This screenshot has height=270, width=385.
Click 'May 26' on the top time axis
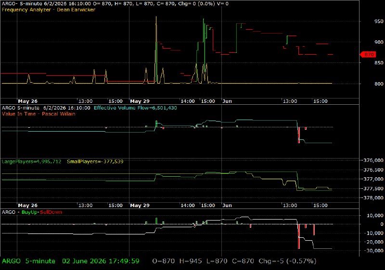(27, 101)
